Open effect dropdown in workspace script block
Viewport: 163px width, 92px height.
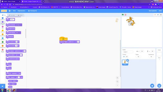tap(71, 42)
